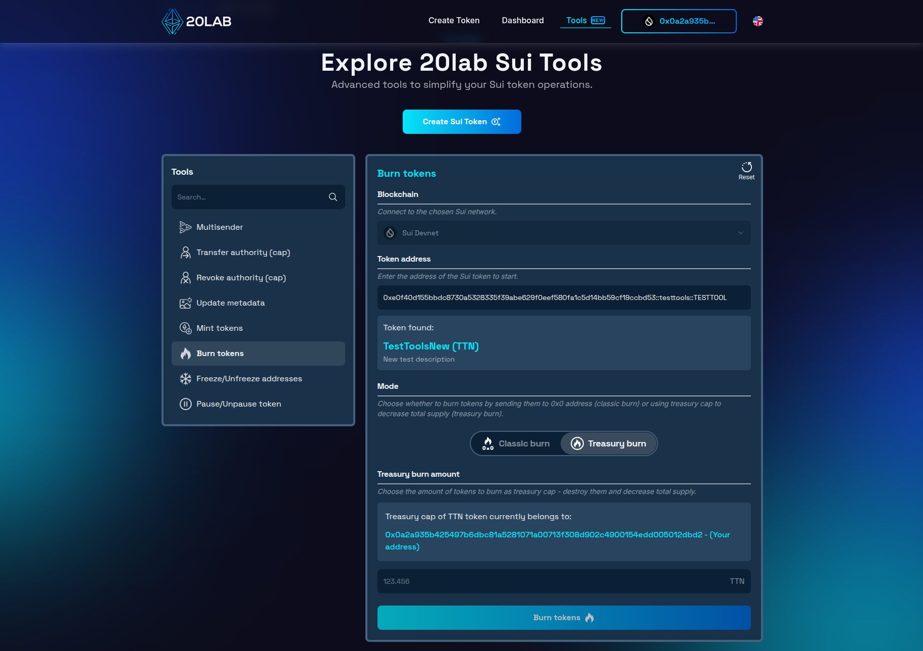Click the Treasury burn flame circle icon
Viewport: 923px width, 651px height.
pos(577,443)
